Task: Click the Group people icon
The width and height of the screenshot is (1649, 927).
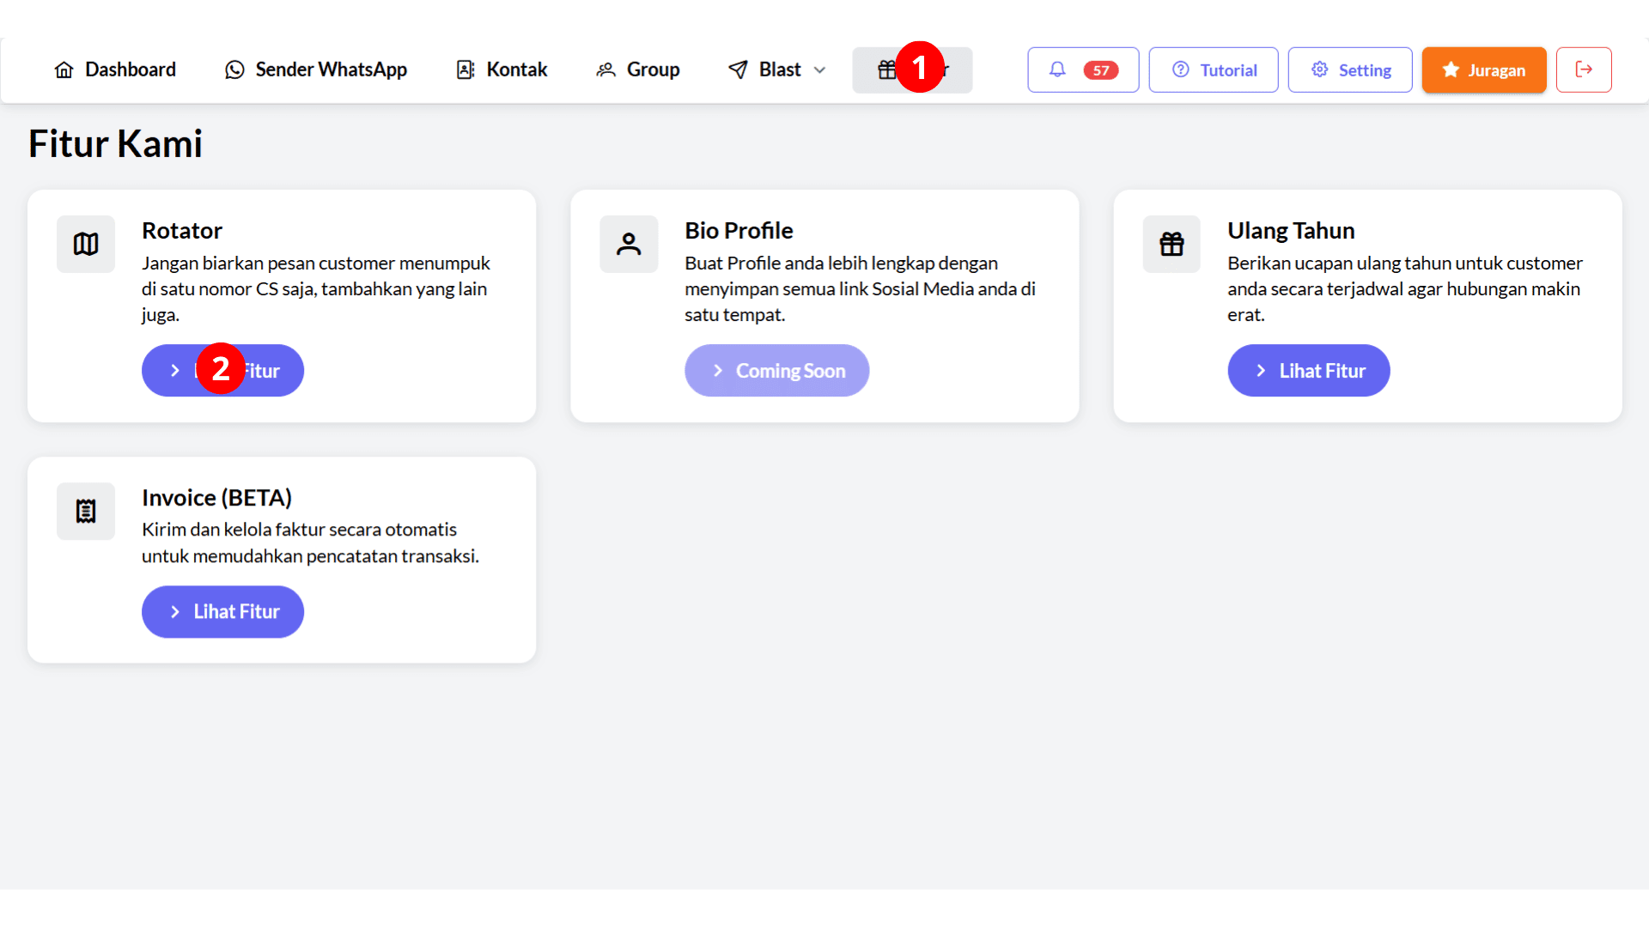Action: coord(606,70)
